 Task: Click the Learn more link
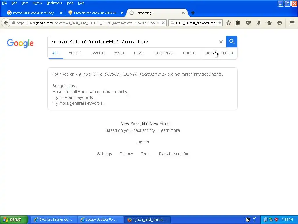pos(169,130)
